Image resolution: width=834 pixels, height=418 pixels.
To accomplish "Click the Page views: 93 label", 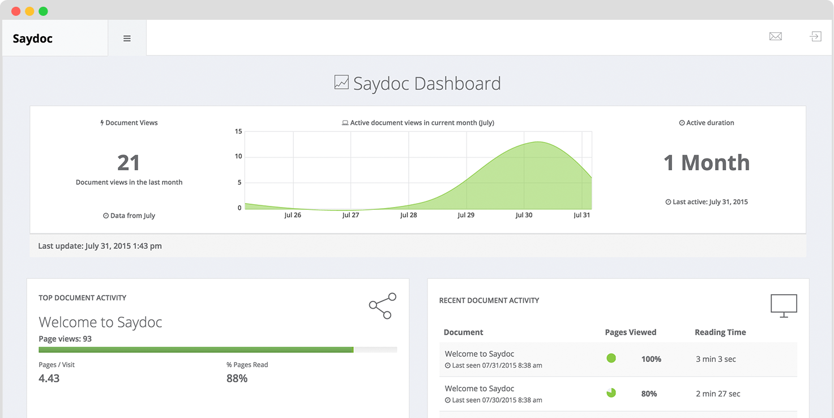I will (65, 339).
